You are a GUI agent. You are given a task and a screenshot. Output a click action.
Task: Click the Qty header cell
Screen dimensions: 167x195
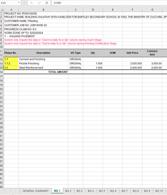coord(93,53)
